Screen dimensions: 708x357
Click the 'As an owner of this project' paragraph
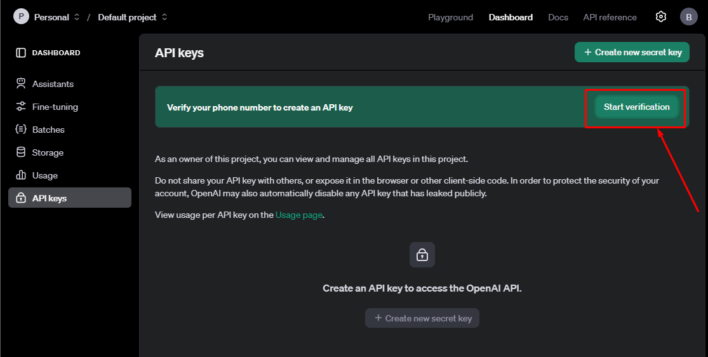(312, 159)
